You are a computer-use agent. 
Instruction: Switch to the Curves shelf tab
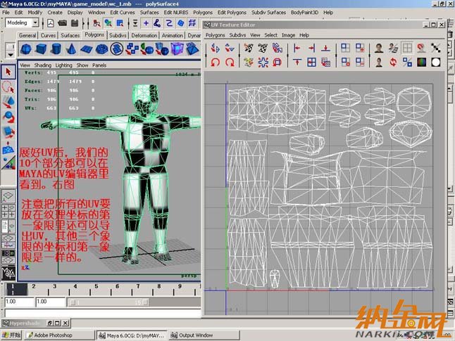coord(48,35)
